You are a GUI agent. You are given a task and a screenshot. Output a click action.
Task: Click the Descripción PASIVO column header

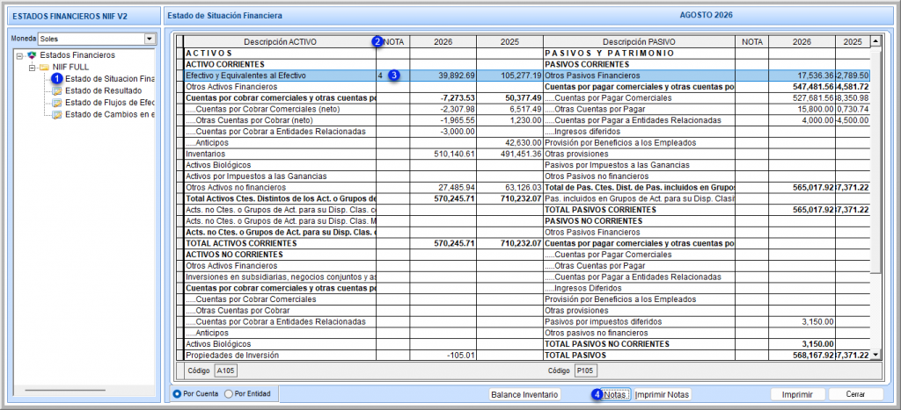639,42
